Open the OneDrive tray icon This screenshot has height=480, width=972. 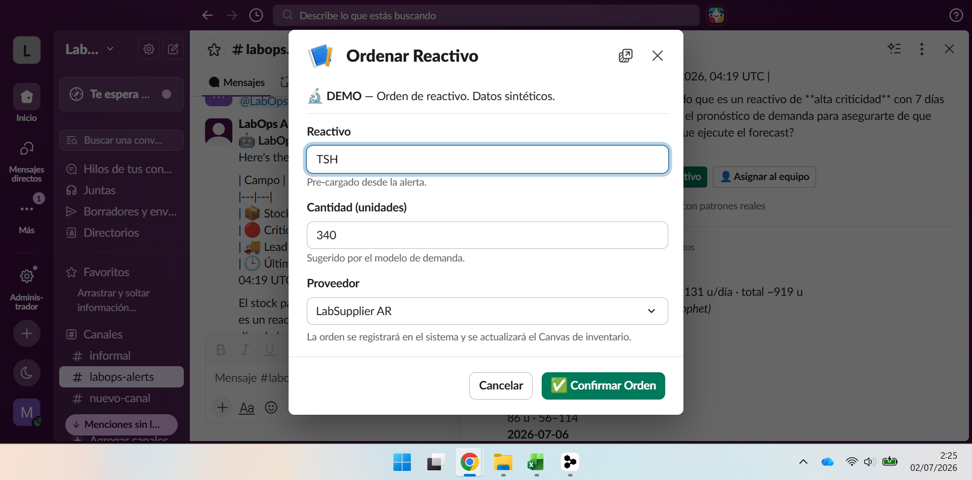point(828,462)
